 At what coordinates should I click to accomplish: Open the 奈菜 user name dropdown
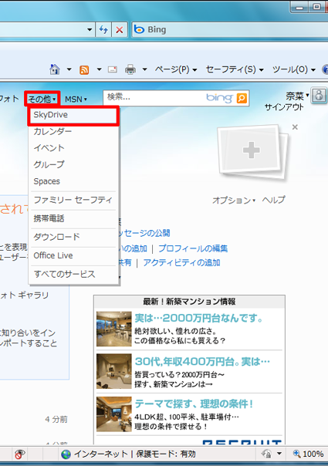tap(297, 96)
